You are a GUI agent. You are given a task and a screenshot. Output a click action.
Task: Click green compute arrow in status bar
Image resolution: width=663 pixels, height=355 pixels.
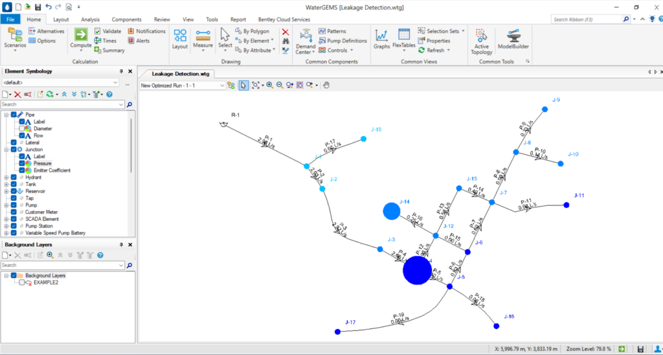tap(622, 349)
